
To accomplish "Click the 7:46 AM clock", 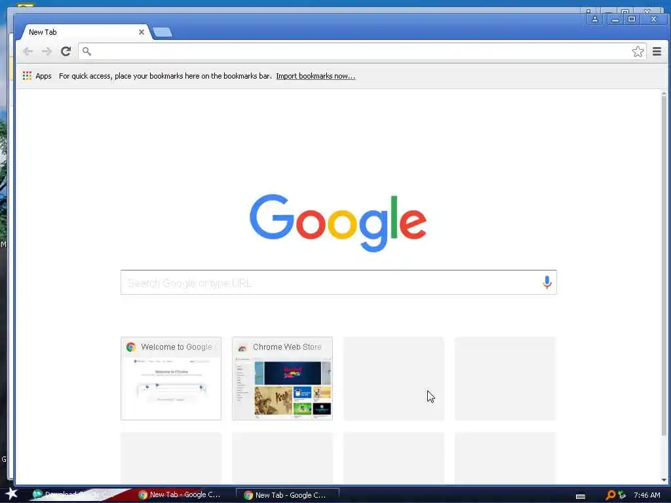I will pos(647,495).
